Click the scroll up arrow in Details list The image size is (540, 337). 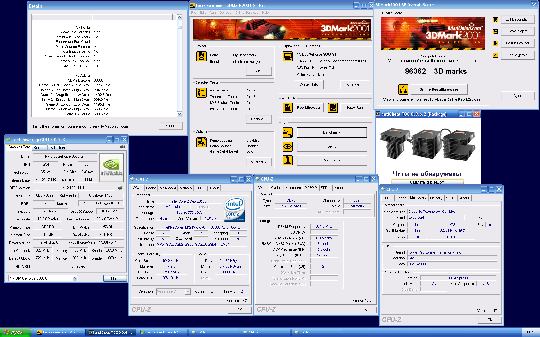tap(180, 17)
